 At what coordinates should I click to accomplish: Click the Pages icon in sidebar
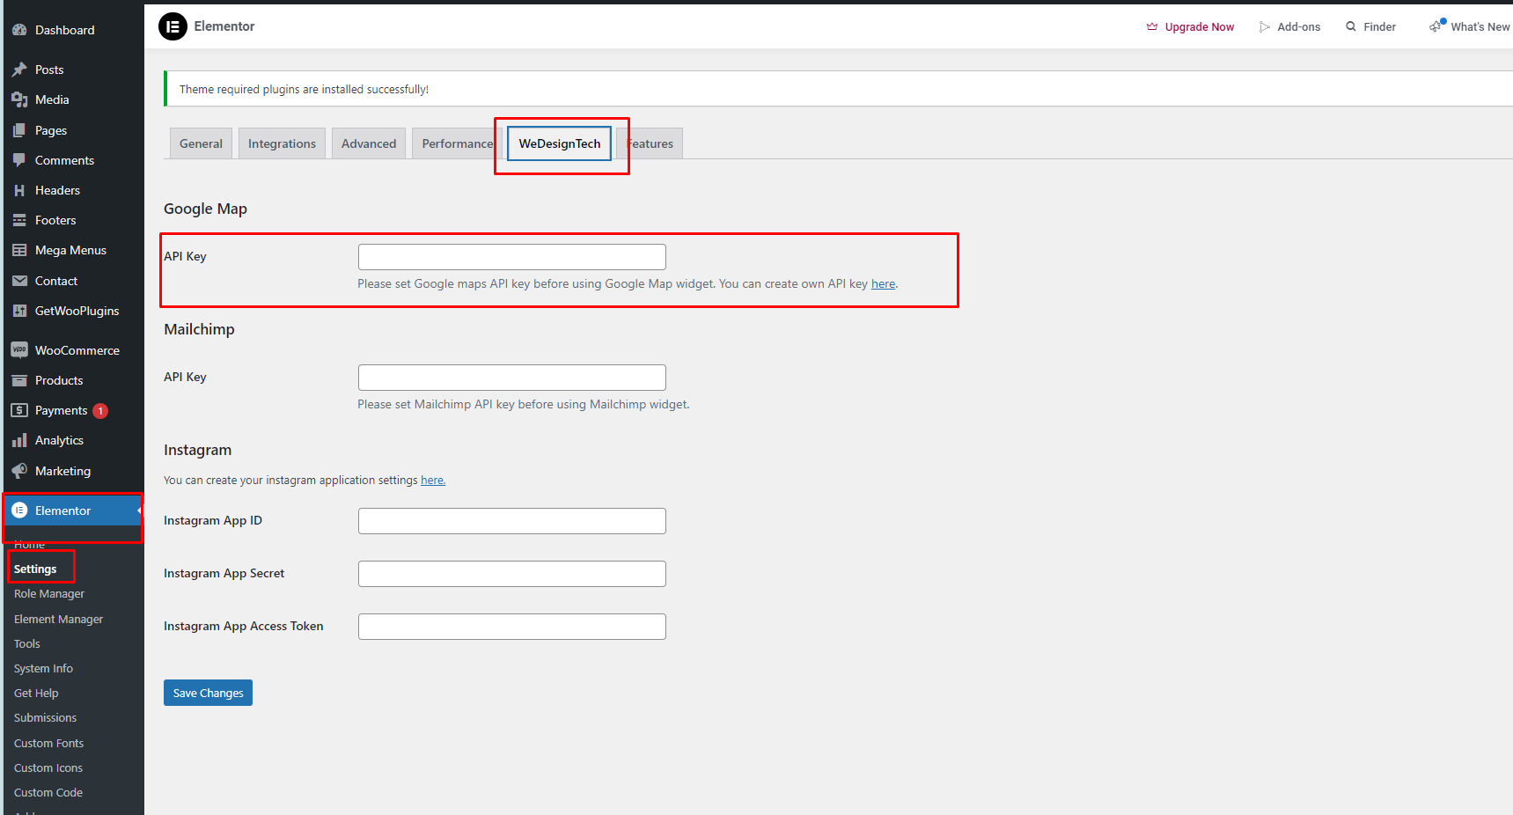pyautogui.click(x=19, y=130)
